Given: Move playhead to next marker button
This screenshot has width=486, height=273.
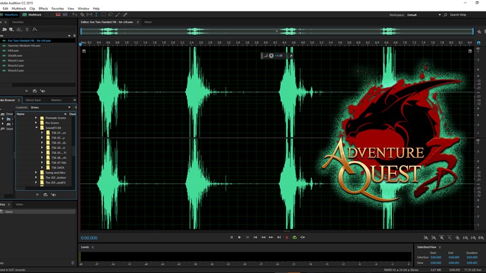Looking at the screenshot, I should 279,237.
